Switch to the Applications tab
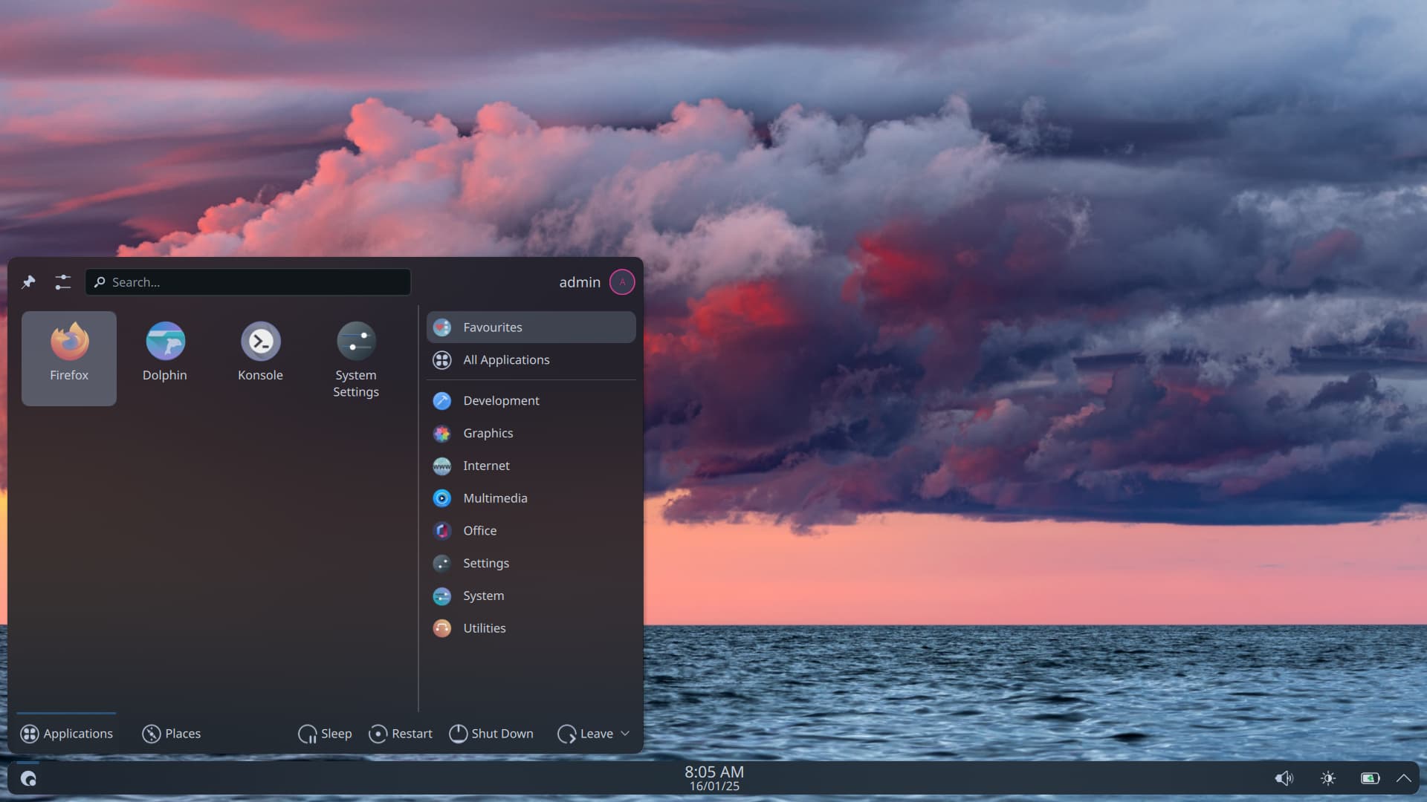The height and width of the screenshot is (802, 1427). 67,734
